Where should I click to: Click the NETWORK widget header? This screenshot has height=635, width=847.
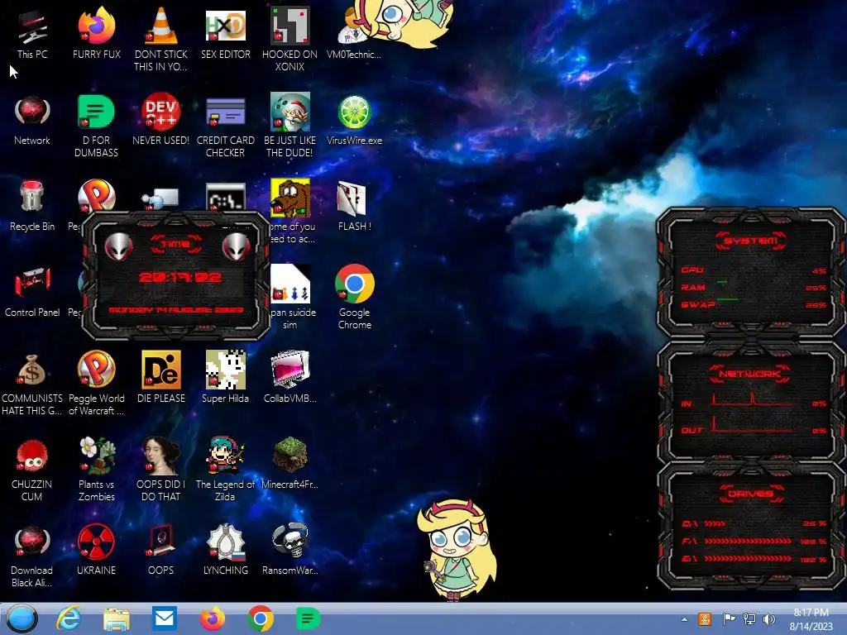[749, 374]
